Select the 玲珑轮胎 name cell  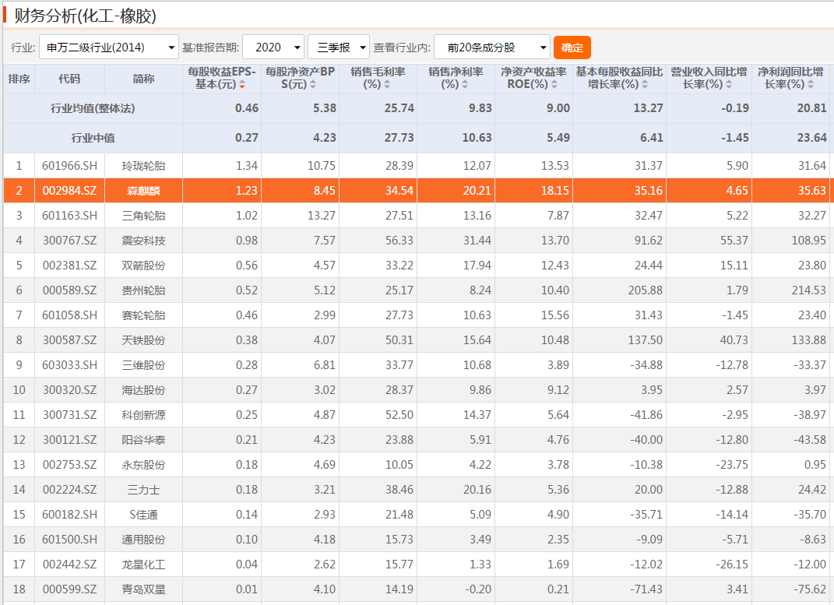pyautogui.click(x=143, y=166)
